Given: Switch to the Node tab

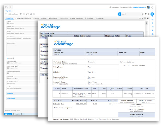Looking at the screenshot, I should (x=44, y=18).
